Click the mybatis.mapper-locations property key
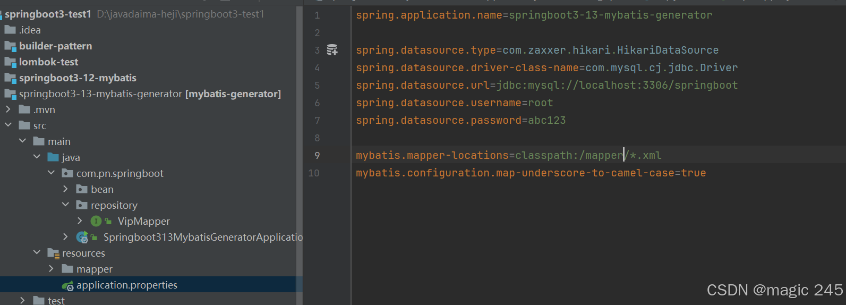This screenshot has width=846, height=305. 432,156
